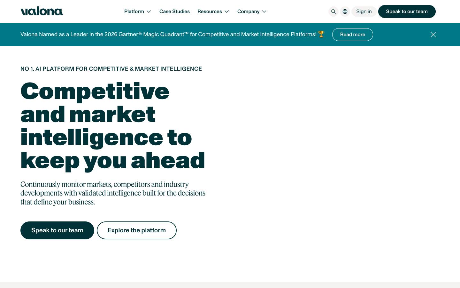Image resolution: width=460 pixels, height=288 pixels.
Task: Click header Speak to our team button
Action: pos(407,12)
